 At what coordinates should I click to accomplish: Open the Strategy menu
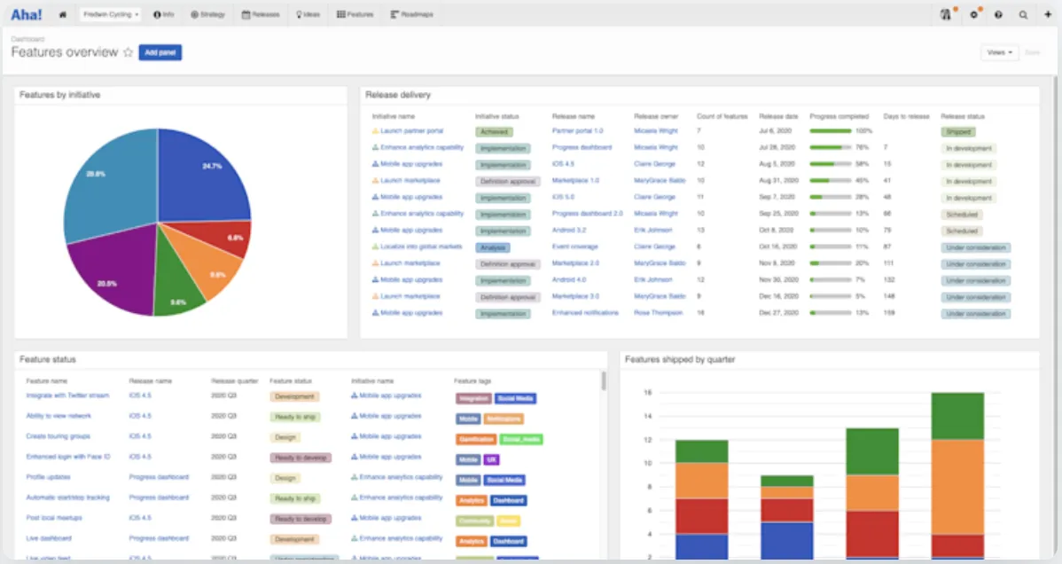pyautogui.click(x=207, y=14)
